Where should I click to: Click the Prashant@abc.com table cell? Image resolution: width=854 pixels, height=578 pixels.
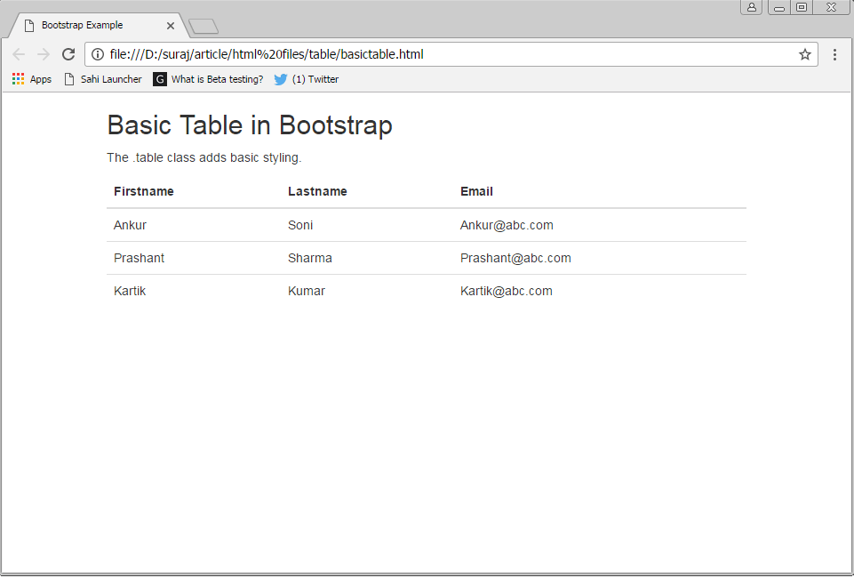[x=515, y=258]
